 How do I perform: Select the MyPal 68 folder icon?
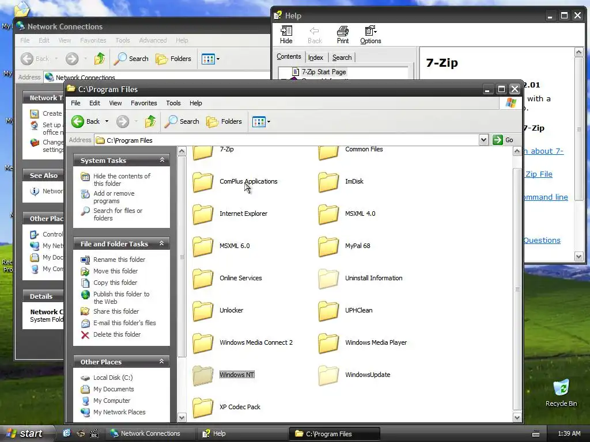[328, 246]
